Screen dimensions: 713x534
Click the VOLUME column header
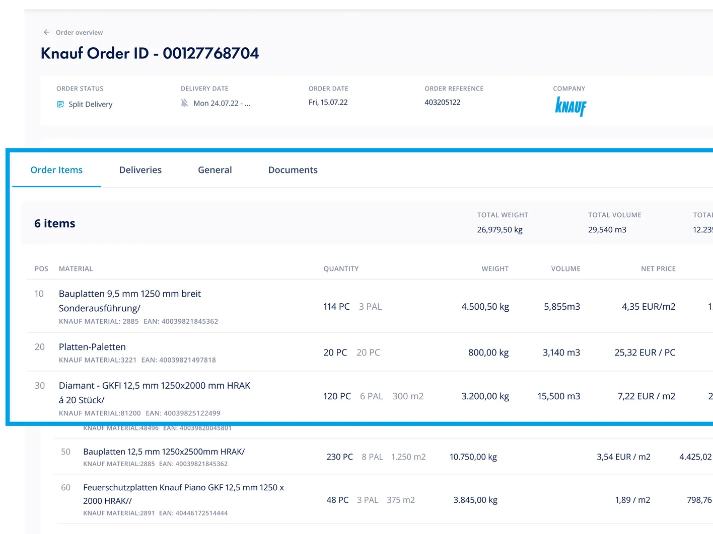coord(566,269)
